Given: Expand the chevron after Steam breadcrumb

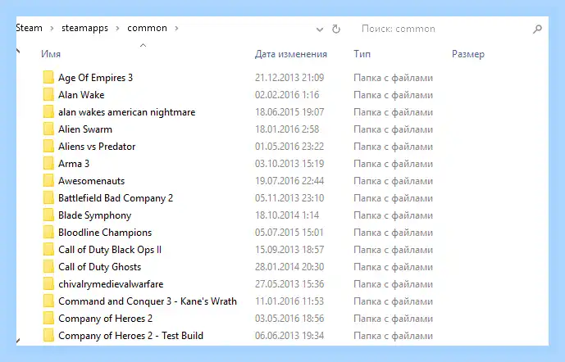Looking at the screenshot, I should (x=52, y=29).
